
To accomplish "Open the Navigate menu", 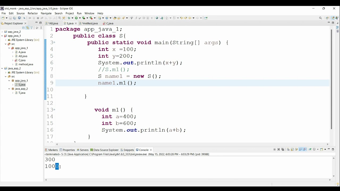I will (46, 13).
